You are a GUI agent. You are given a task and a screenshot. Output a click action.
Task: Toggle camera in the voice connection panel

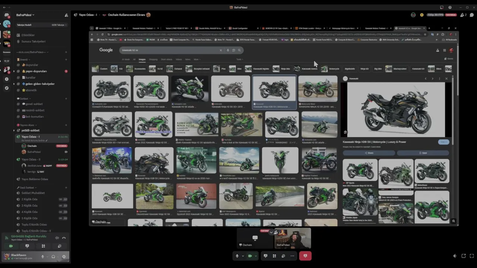click(x=11, y=246)
